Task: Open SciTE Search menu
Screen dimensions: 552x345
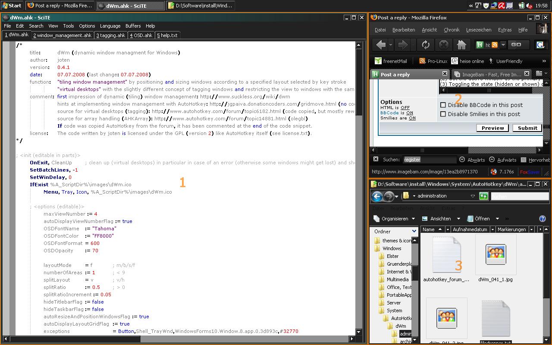Action: pos(36,26)
